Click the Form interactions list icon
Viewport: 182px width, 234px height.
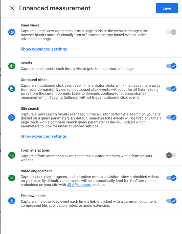coord(12,155)
